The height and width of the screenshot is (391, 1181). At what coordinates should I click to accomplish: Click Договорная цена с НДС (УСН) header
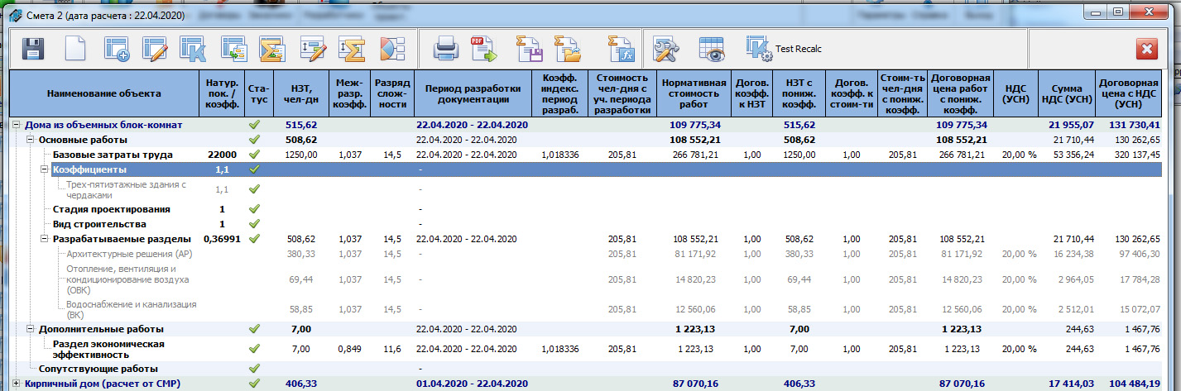(x=1128, y=93)
